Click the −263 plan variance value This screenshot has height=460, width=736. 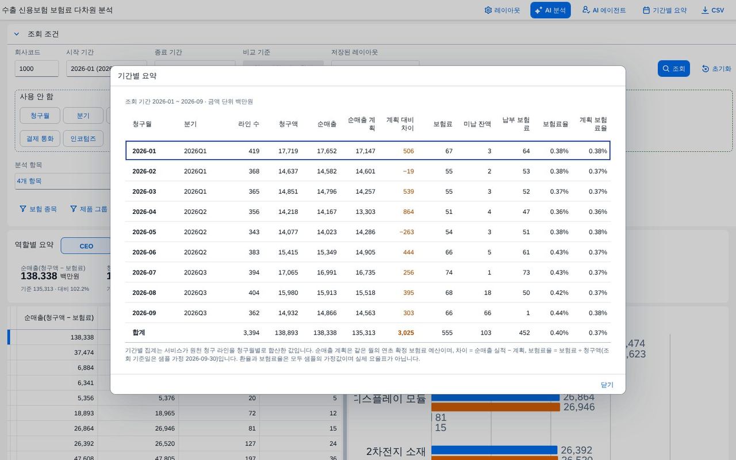pos(407,232)
